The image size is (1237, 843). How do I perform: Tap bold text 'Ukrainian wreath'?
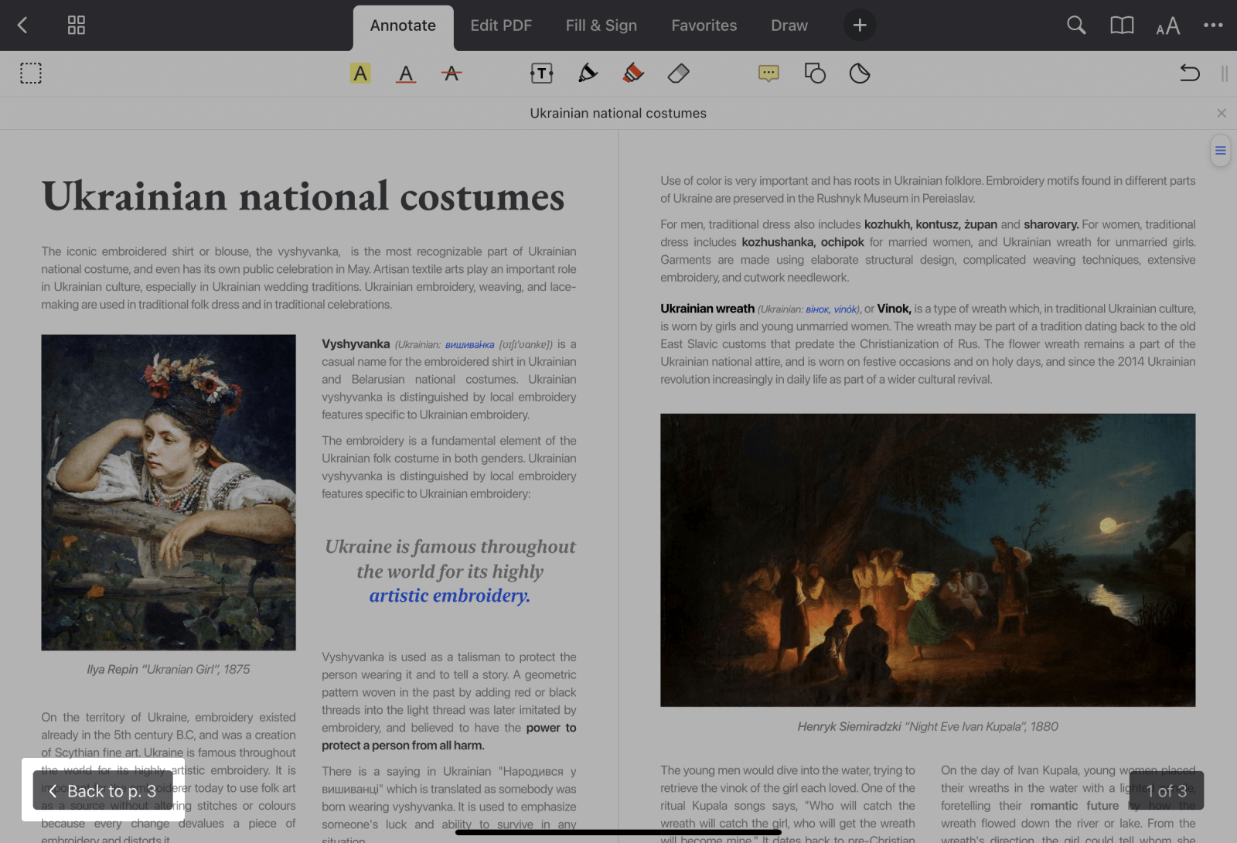coord(707,309)
